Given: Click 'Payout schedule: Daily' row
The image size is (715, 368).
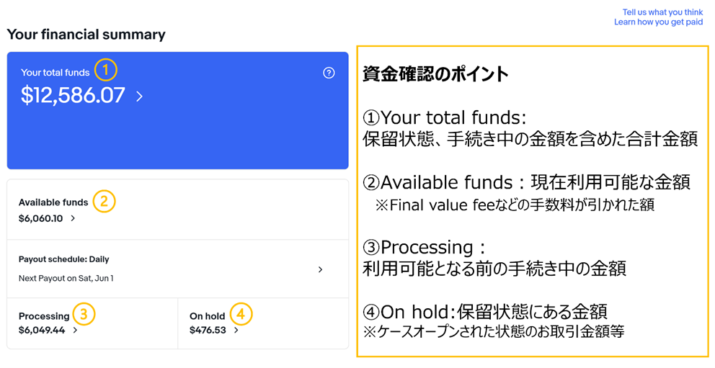Looking at the screenshot, I should 178,269.
